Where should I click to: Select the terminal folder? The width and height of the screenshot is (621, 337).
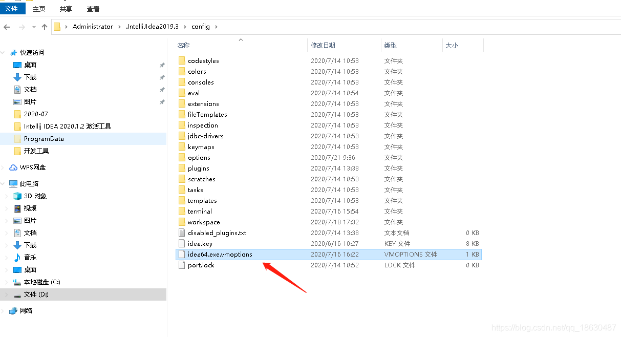click(x=200, y=211)
